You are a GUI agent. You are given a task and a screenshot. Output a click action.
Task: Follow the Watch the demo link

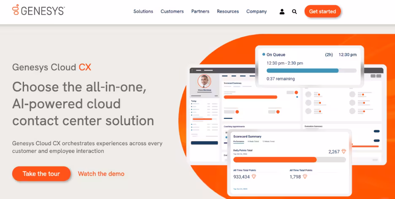[x=101, y=174]
